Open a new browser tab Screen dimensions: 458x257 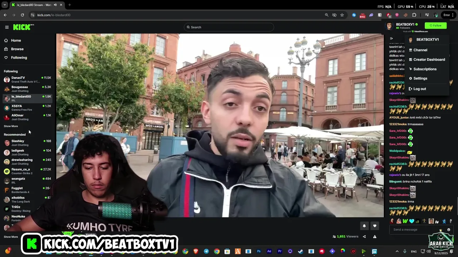(69, 5)
